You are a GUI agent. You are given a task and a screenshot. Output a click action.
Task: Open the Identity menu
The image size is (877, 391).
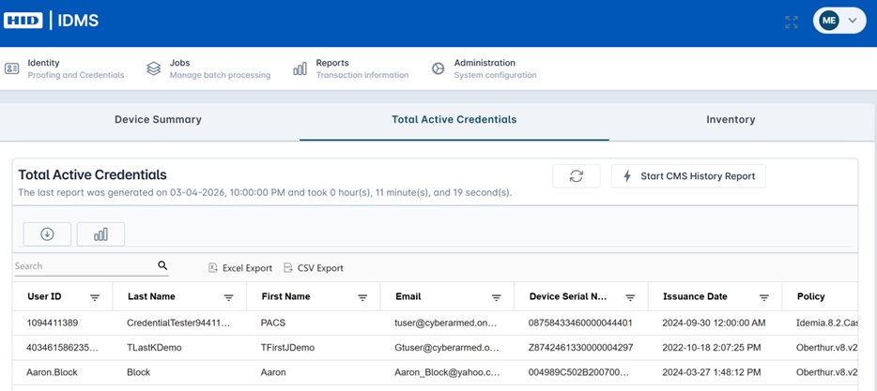pyautogui.click(x=65, y=68)
